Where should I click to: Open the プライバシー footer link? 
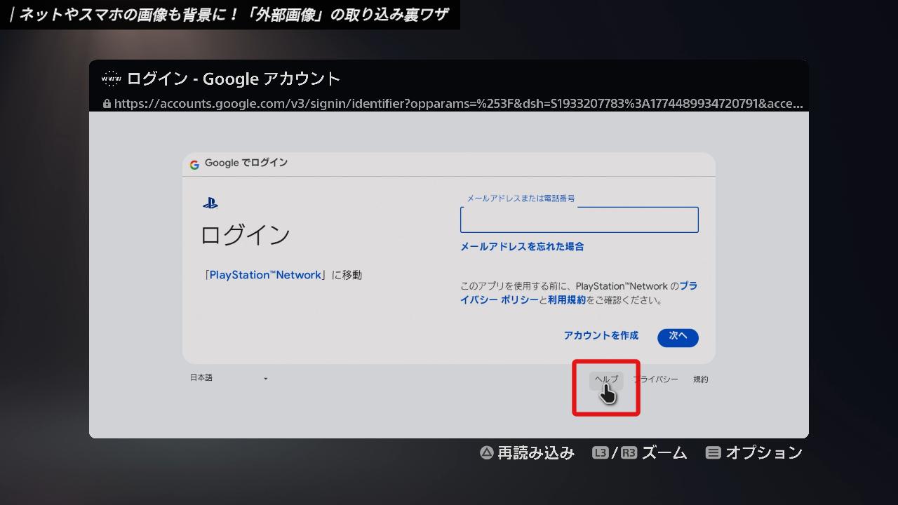[656, 379]
